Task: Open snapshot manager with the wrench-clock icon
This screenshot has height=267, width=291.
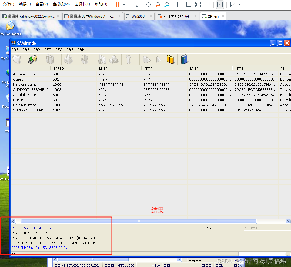Action: point(167,5)
